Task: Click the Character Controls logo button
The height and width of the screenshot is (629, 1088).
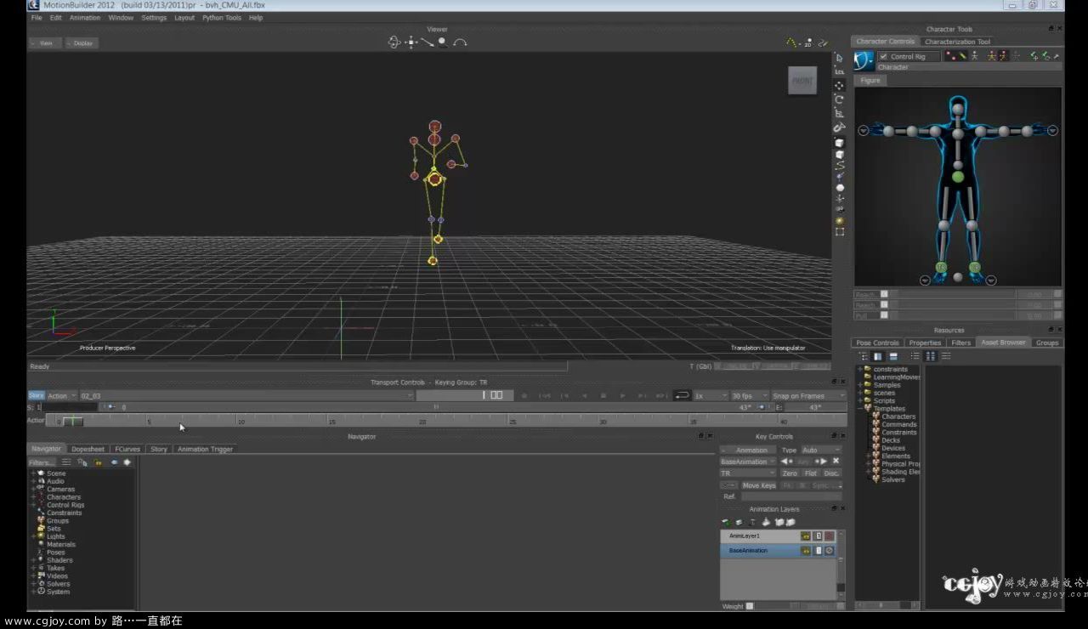Action: pyautogui.click(x=864, y=60)
